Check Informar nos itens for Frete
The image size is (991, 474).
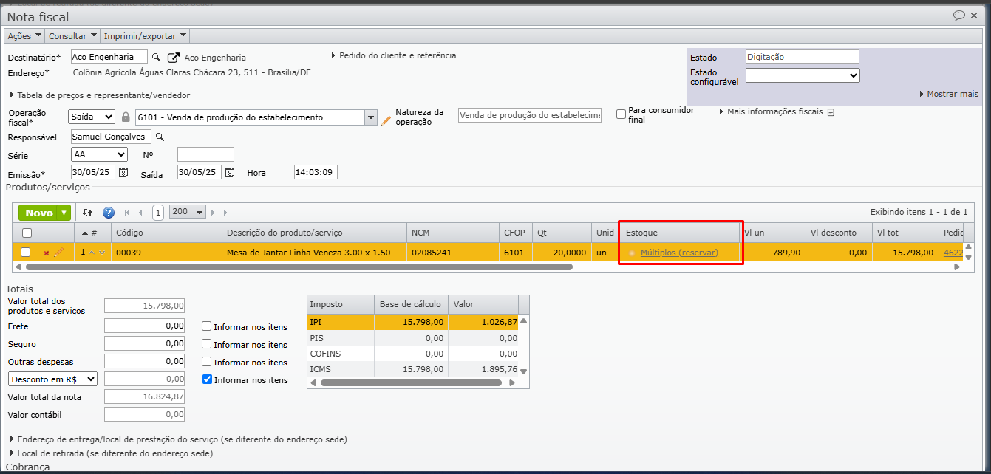coord(207,326)
